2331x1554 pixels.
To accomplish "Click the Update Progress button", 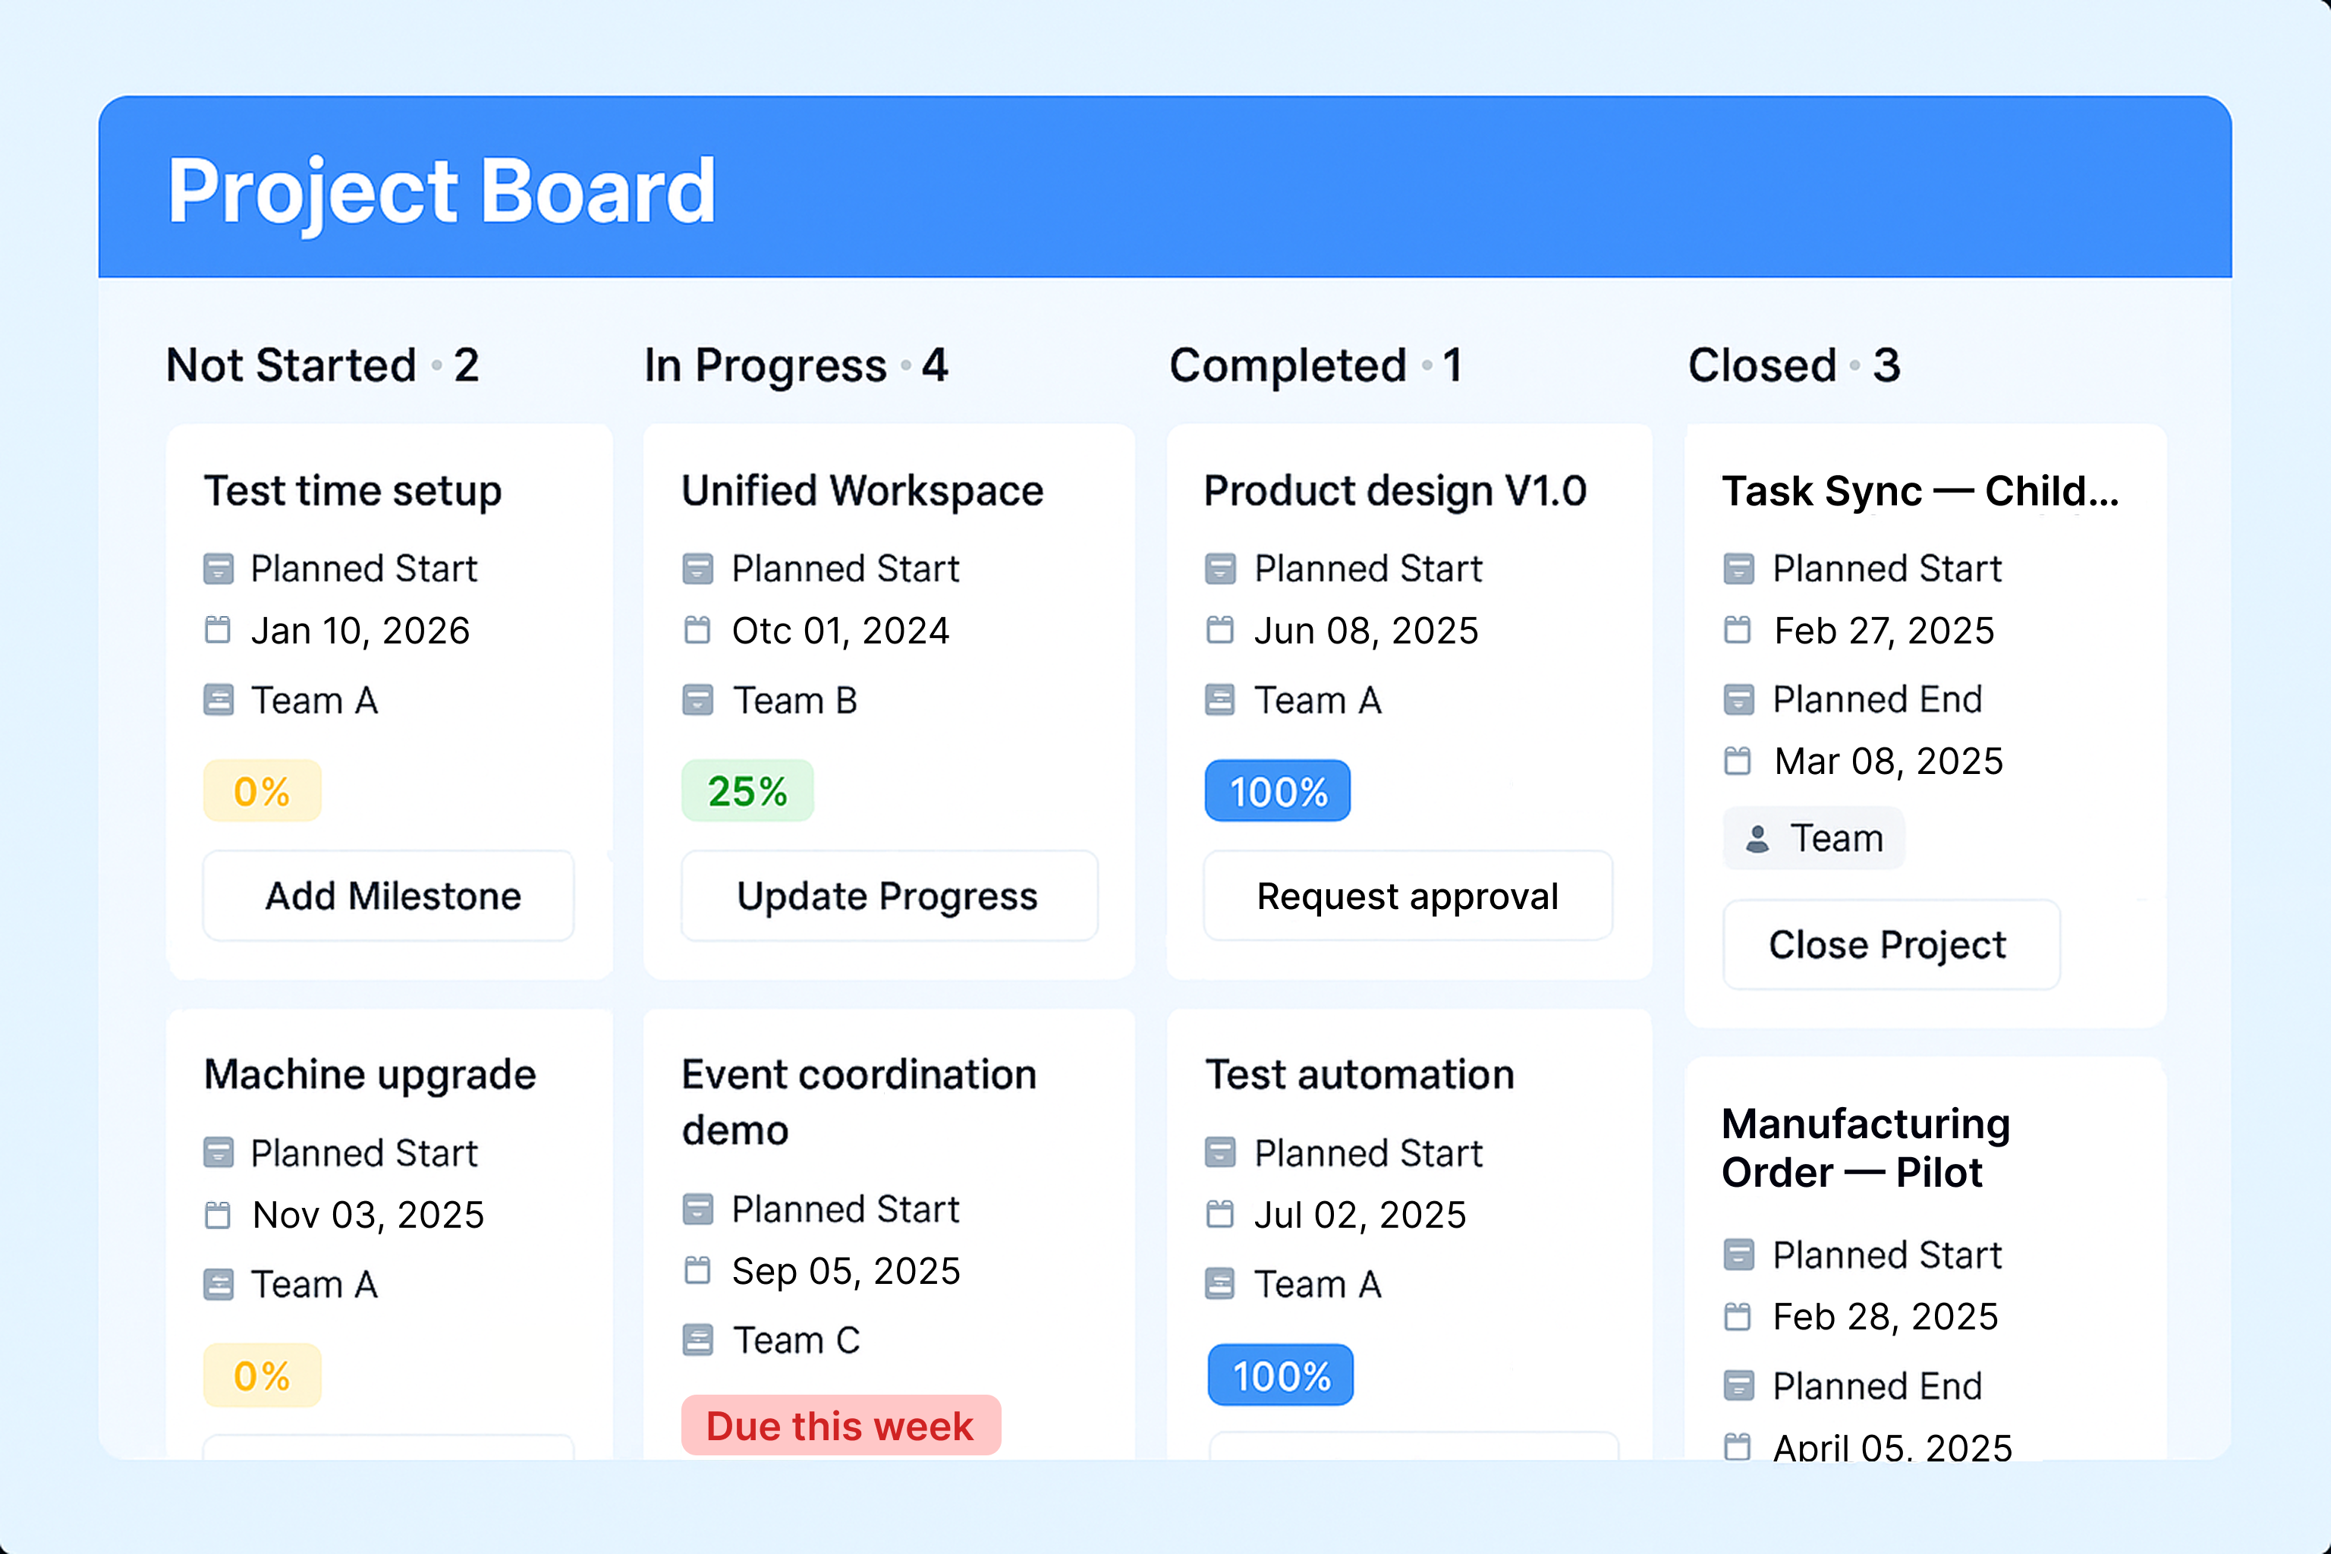I will [888, 896].
